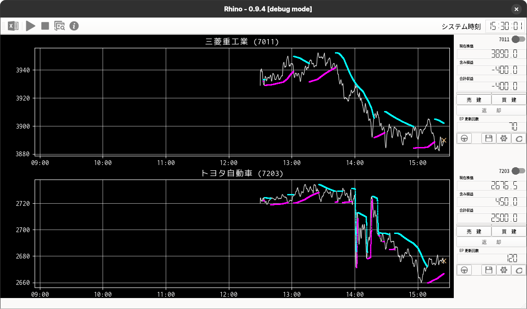The height and width of the screenshot is (309, 527).
Task: Click 買建 button for 7203
Action: coord(509,231)
